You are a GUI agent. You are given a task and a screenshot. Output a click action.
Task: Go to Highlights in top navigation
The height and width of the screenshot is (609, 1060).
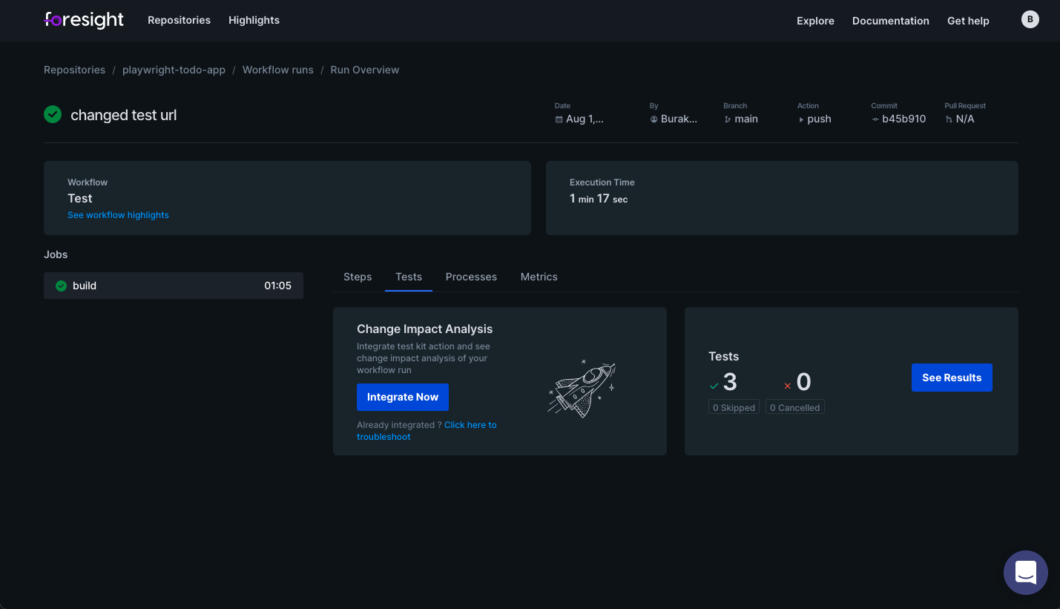pyautogui.click(x=254, y=21)
